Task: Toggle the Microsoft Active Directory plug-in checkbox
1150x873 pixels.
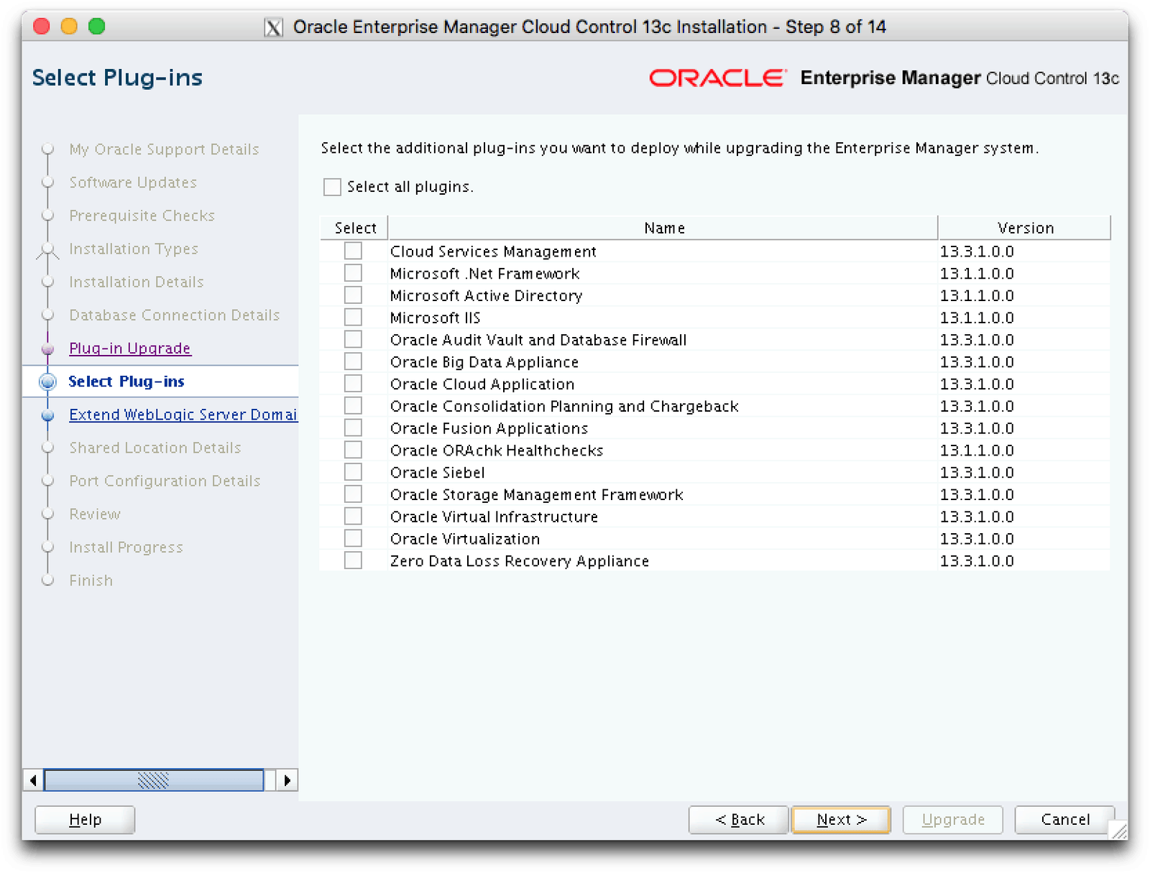Action: pos(353,296)
